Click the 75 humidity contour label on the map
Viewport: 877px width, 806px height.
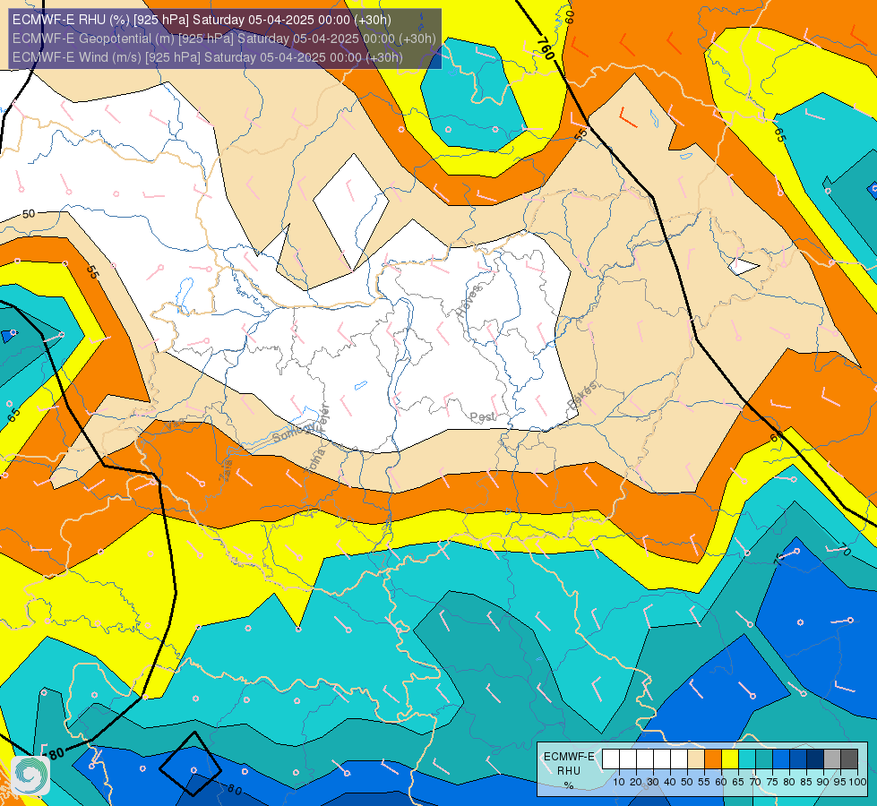[778, 560]
